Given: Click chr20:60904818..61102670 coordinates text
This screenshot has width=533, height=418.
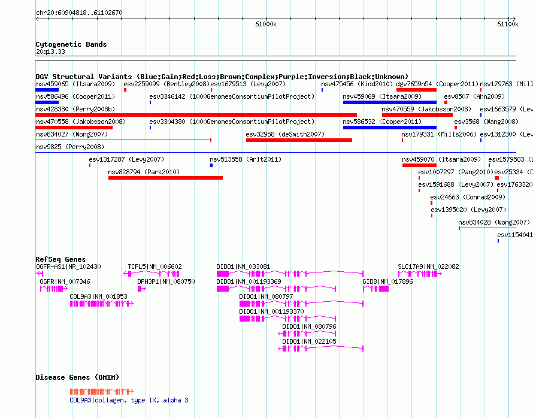Looking at the screenshot, I should [79, 13].
